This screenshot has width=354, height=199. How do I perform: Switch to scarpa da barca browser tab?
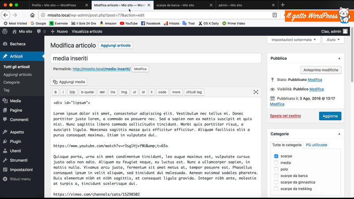click(x=184, y=5)
